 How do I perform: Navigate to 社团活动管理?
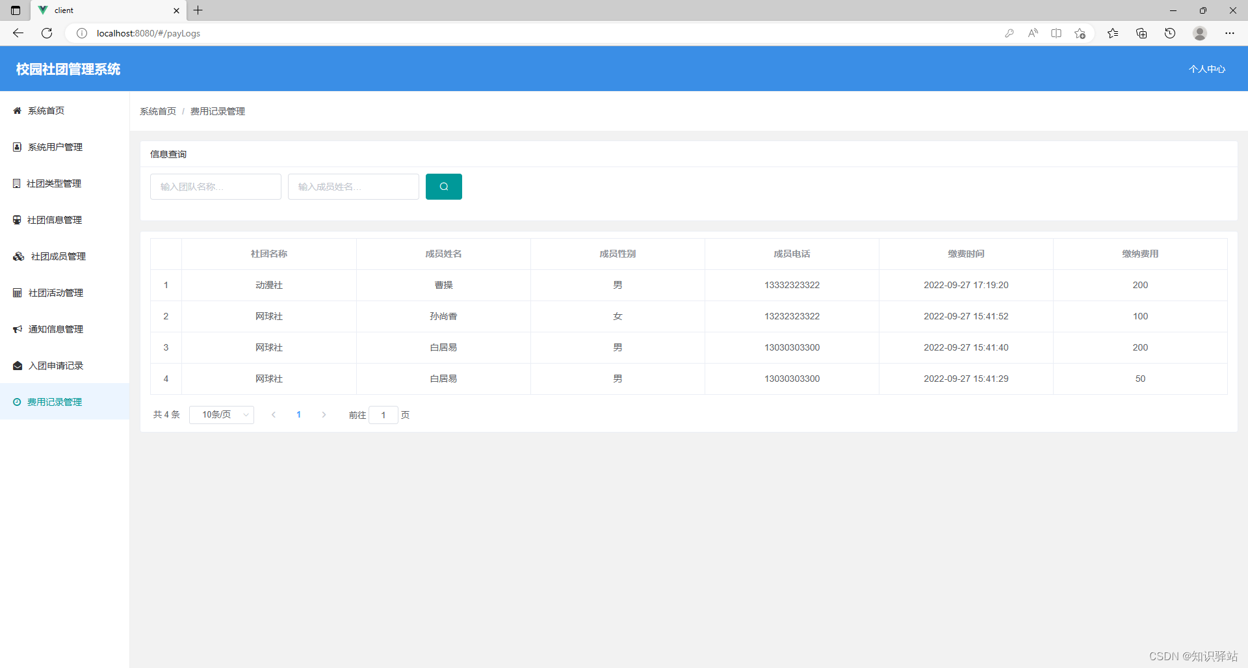click(64, 293)
